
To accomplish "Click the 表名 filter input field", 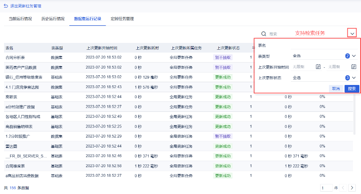I will 324,45.
